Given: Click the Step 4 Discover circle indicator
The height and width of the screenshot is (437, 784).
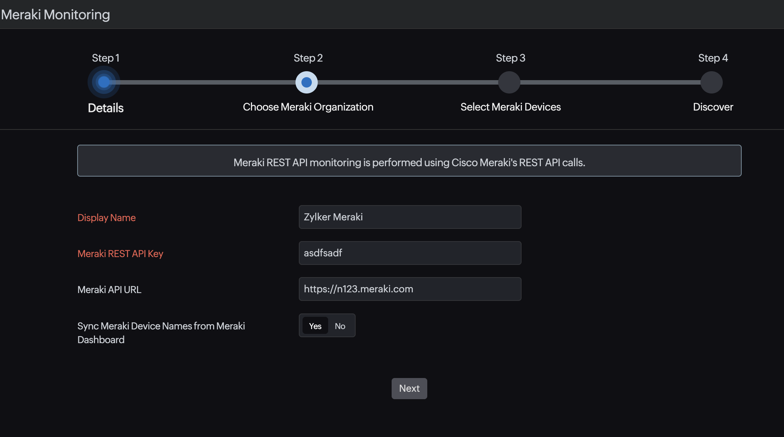Looking at the screenshot, I should [712, 82].
